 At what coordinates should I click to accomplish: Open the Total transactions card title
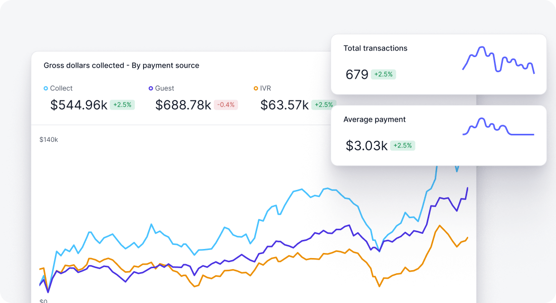(x=375, y=48)
